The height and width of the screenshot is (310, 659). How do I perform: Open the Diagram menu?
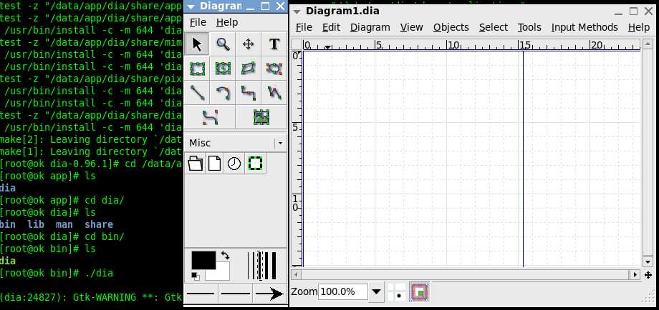point(370,27)
